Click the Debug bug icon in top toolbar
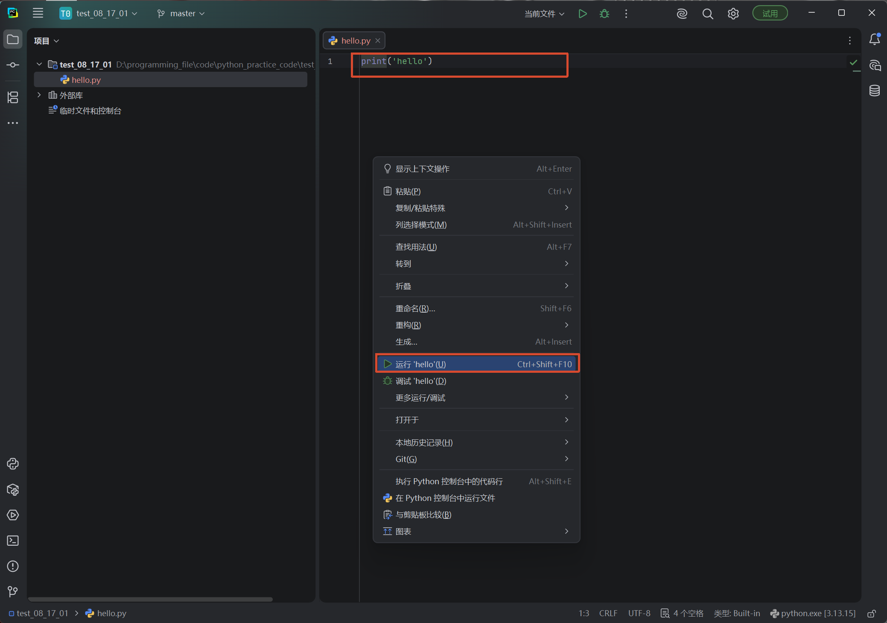 pos(604,14)
